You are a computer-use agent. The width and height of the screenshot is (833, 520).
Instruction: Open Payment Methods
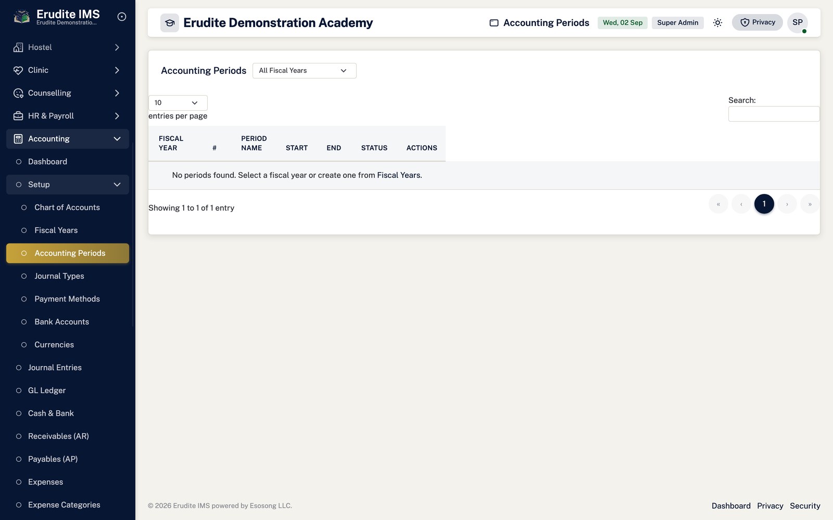click(68, 299)
